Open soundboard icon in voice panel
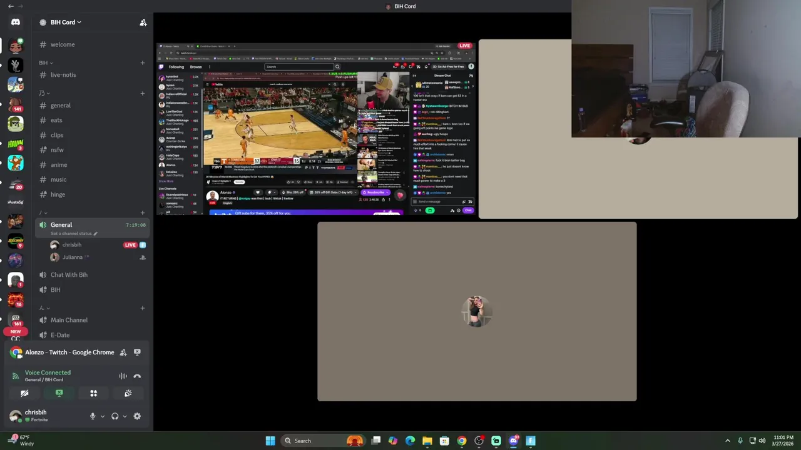801x450 pixels. [x=128, y=393]
